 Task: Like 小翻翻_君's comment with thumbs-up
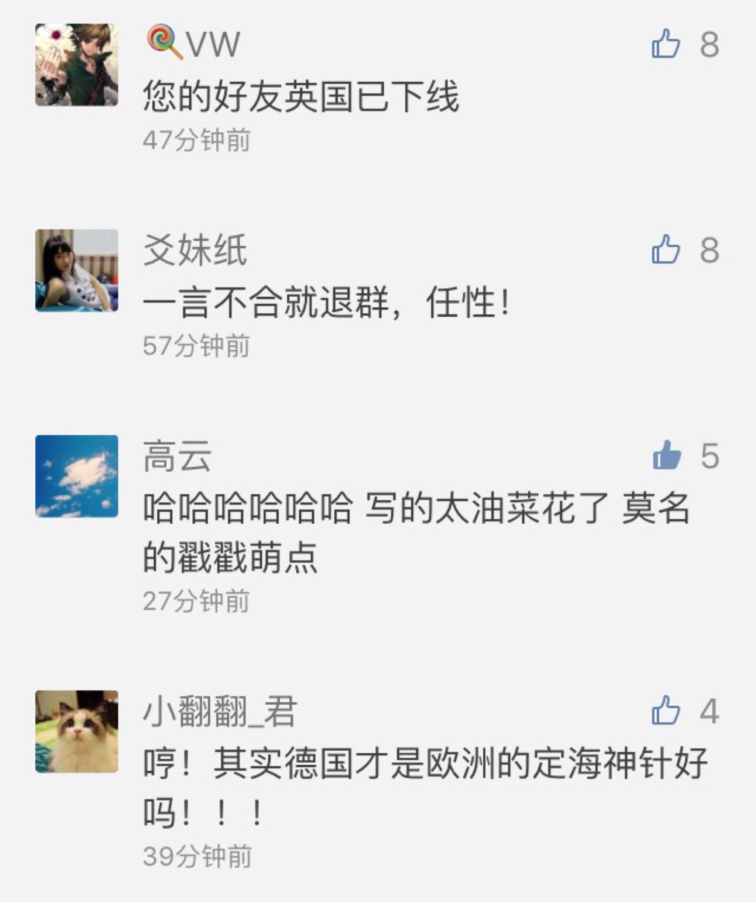click(666, 710)
